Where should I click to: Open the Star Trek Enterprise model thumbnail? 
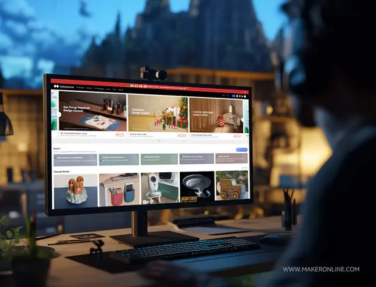pos(197,187)
